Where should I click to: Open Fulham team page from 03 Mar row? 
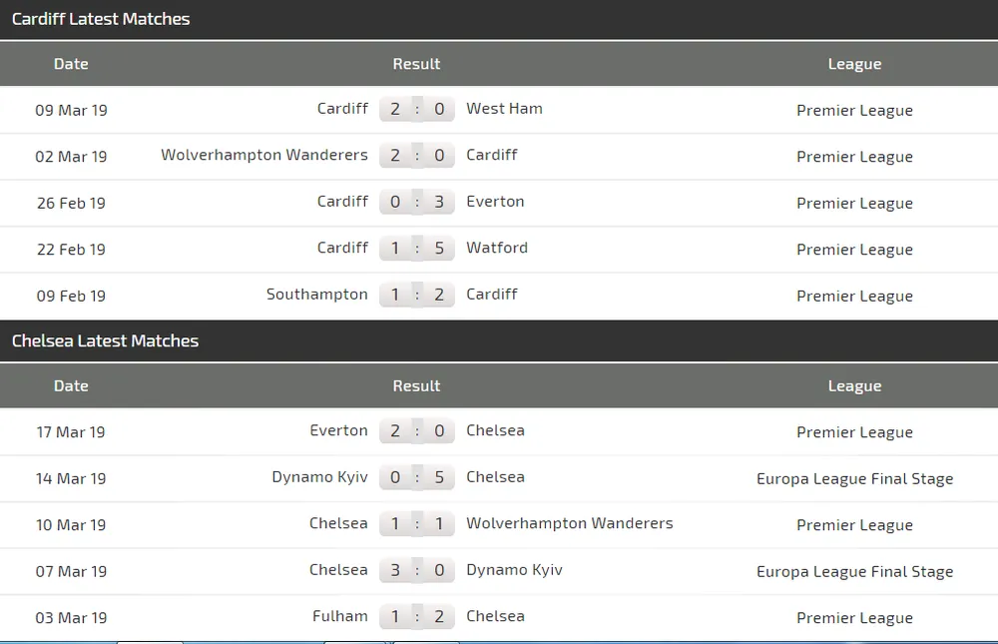coord(340,616)
